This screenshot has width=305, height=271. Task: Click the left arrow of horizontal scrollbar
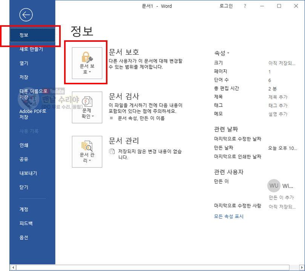[13, 268]
